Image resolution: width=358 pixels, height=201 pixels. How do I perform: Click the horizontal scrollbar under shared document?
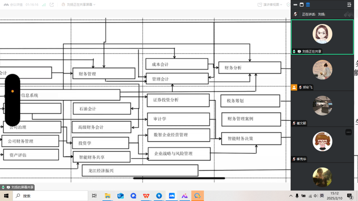click(179, 178)
